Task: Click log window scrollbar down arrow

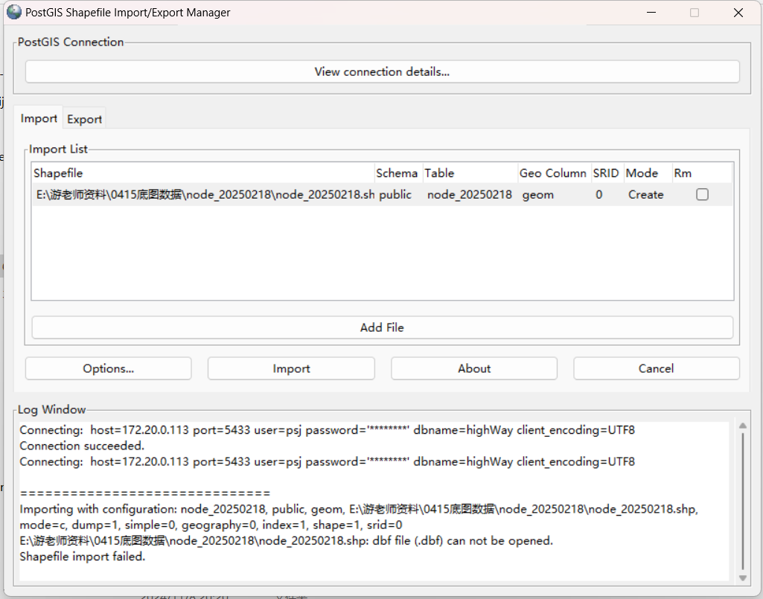Action: 743,577
